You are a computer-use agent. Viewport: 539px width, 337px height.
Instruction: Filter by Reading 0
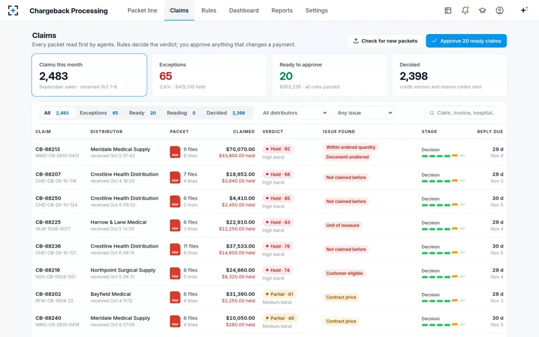pyautogui.click(x=181, y=113)
